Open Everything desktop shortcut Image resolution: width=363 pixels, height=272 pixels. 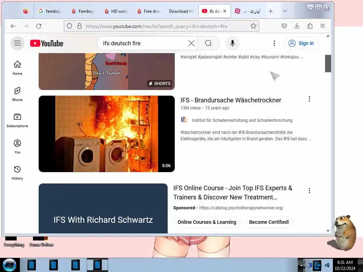click(x=14, y=242)
